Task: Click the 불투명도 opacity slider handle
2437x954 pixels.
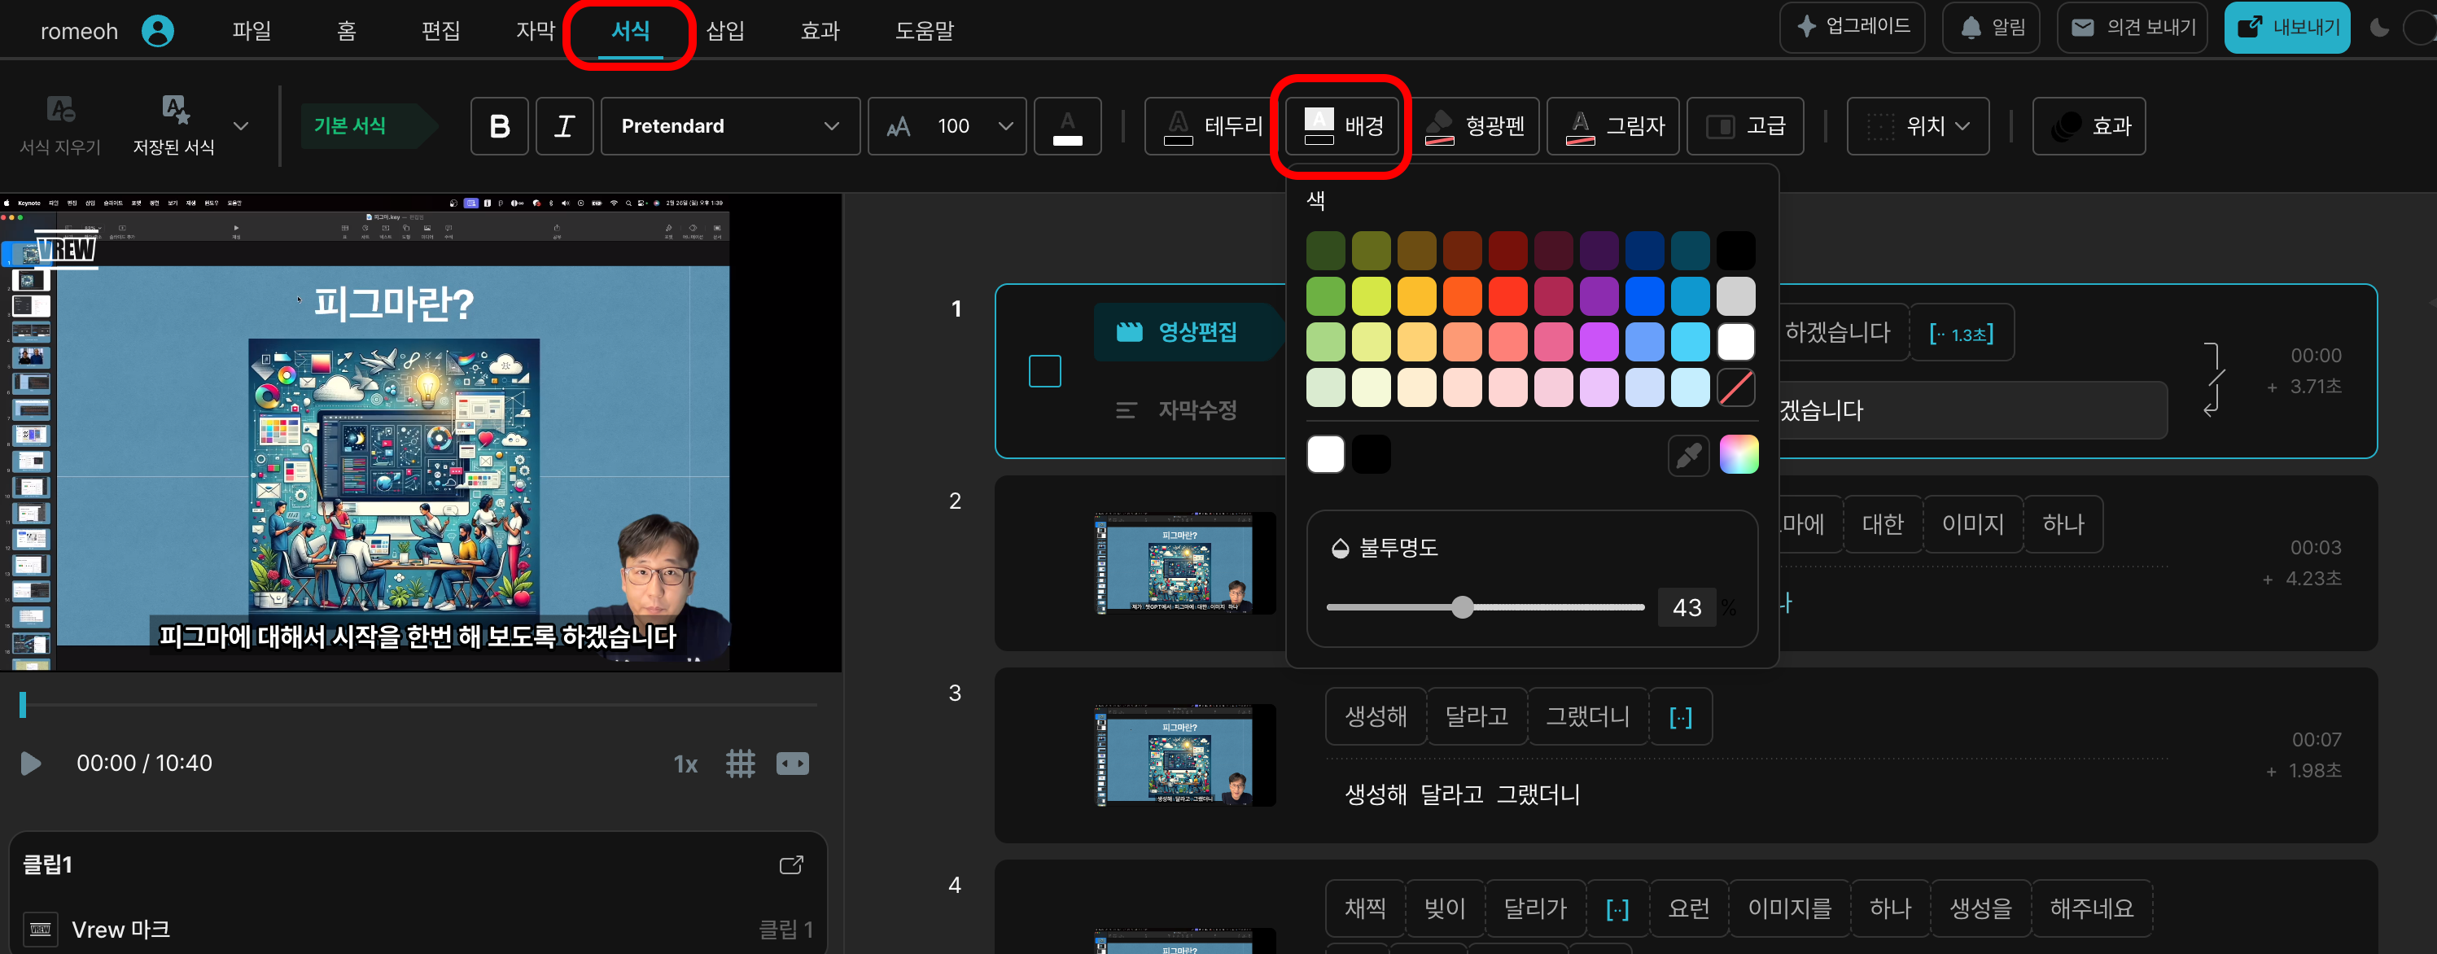Action: [1463, 607]
